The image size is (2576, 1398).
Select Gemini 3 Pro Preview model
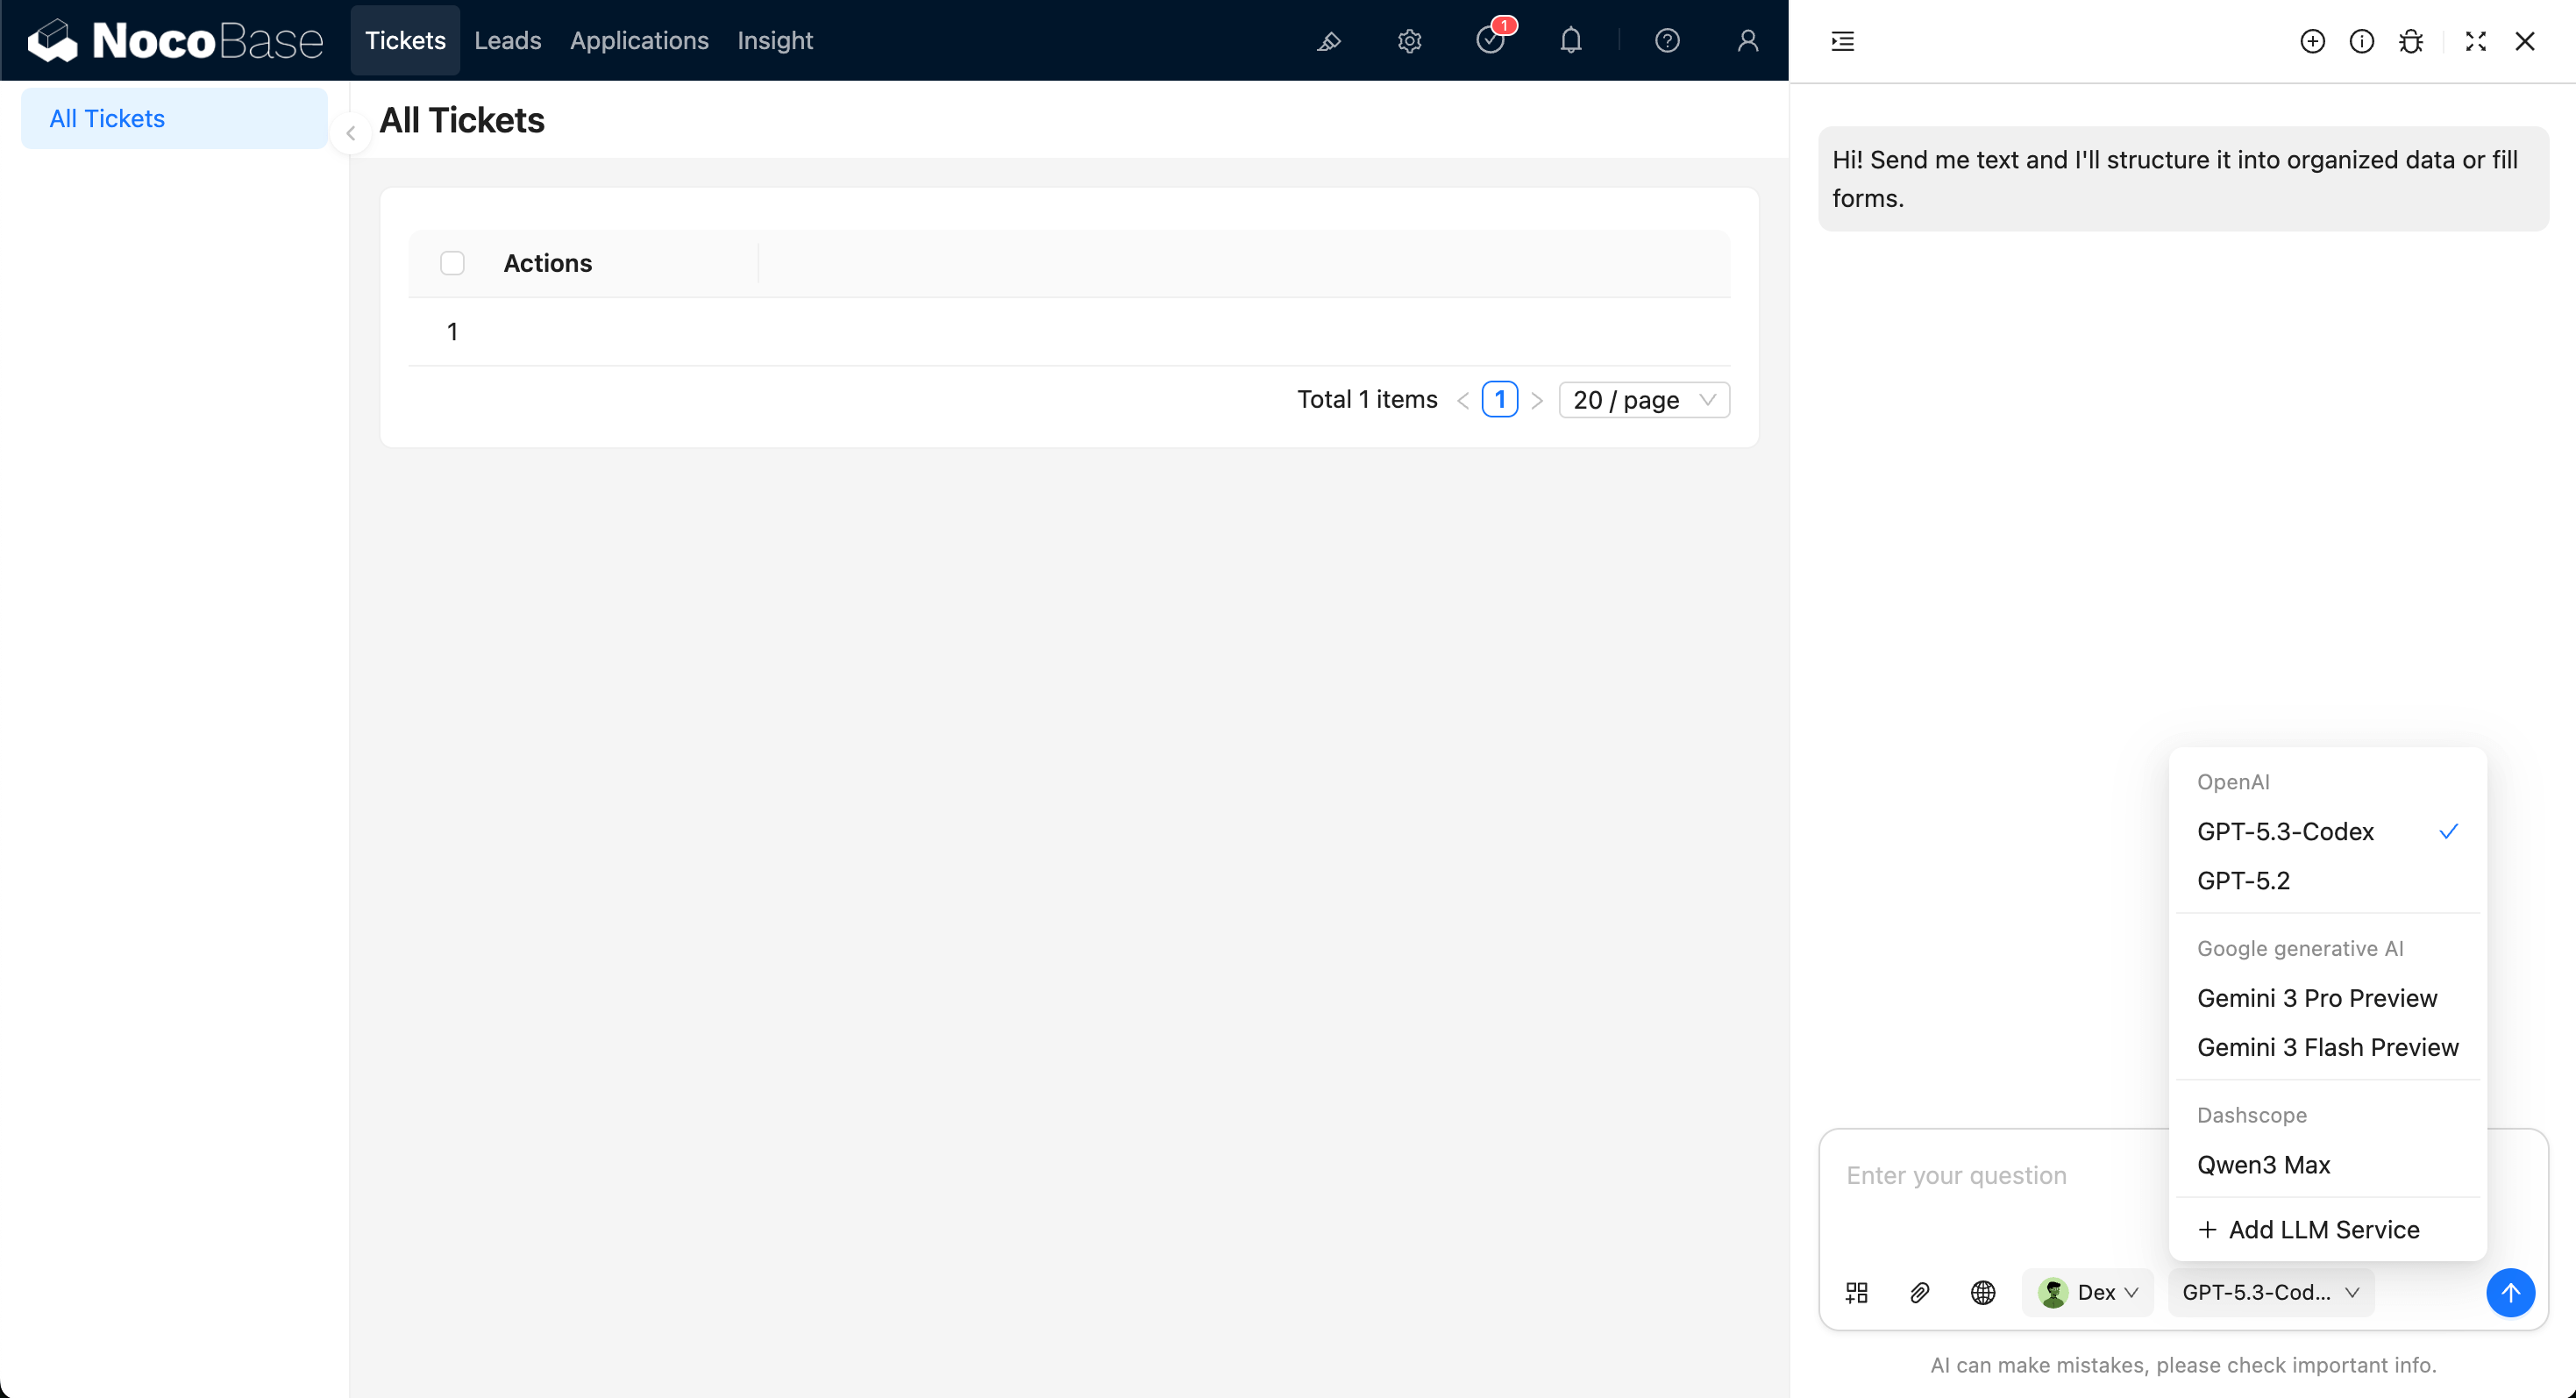(x=2316, y=998)
